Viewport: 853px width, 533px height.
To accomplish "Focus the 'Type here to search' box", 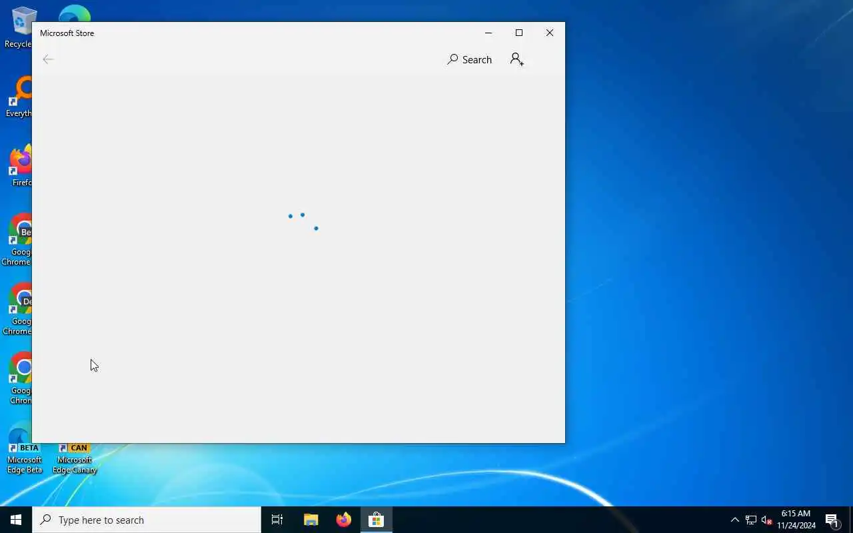I will point(147,520).
